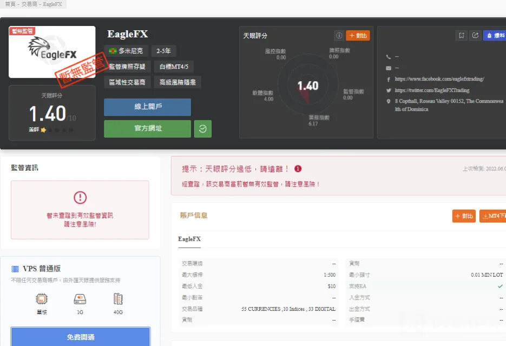Screen dimensions: 506x346
Task: Click the 牌照指數 0.00 label
Action: point(339,53)
